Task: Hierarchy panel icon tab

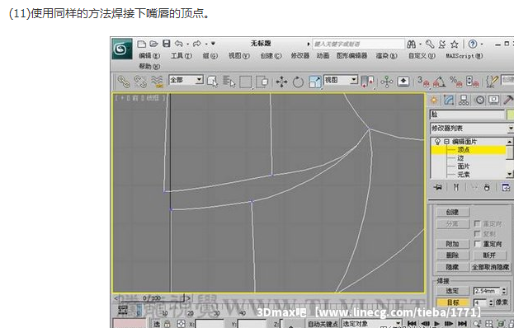Action: [464, 101]
